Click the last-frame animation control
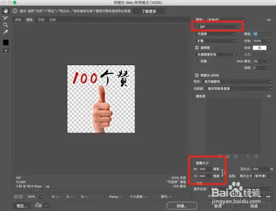The width and height of the screenshot is (276, 211). pos(268,197)
